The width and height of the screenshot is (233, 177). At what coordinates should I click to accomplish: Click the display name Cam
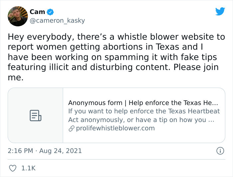tap(37, 12)
